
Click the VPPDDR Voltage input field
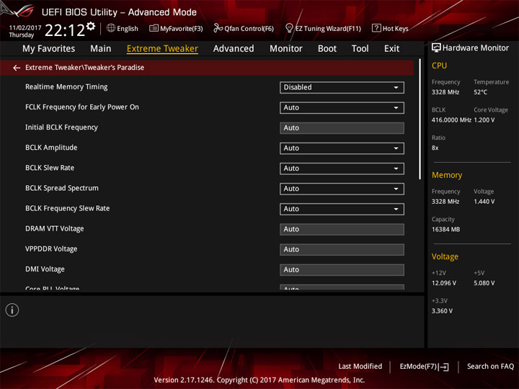point(342,249)
